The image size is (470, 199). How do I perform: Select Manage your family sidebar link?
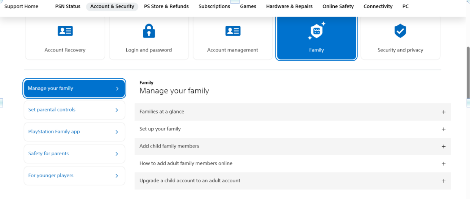coord(74,89)
